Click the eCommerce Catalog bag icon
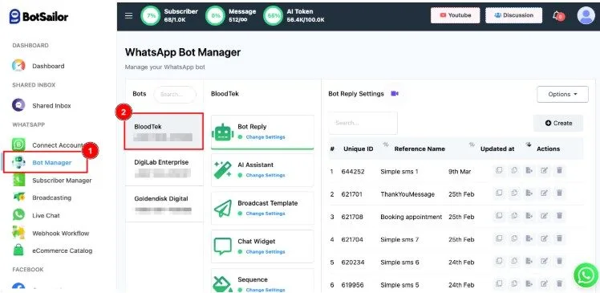The image size is (600, 293). [x=18, y=250]
